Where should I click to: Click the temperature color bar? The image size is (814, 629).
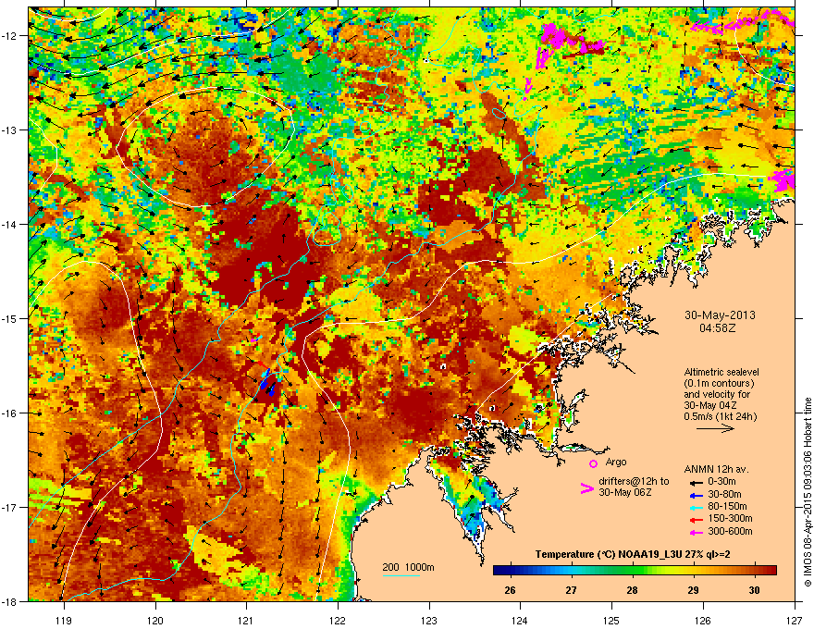click(635, 570)
